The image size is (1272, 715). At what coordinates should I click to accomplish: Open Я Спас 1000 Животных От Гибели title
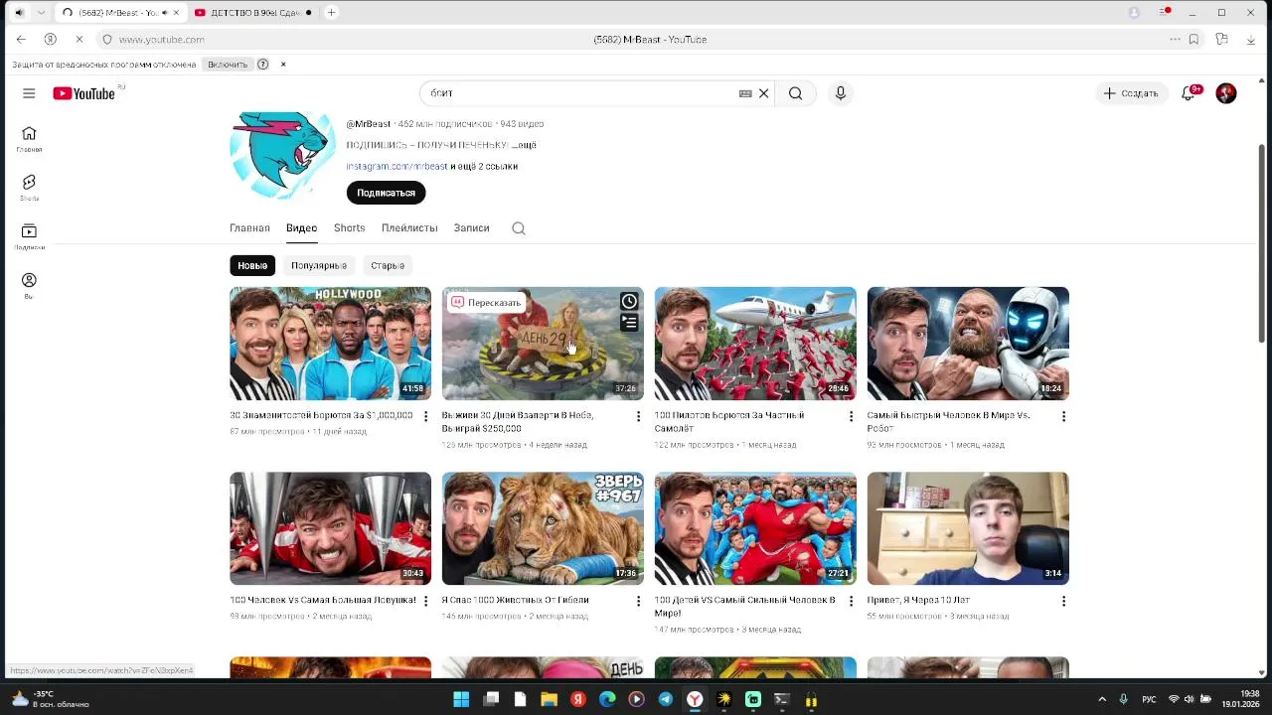515,600
